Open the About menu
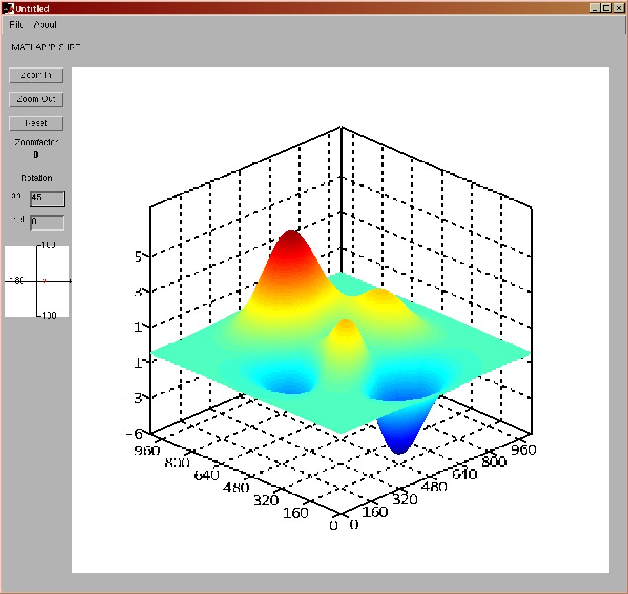 pos(45,25)
